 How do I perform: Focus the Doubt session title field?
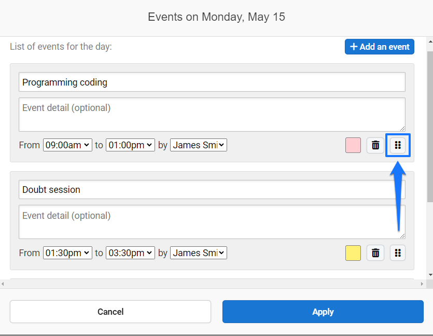(212, 190)
